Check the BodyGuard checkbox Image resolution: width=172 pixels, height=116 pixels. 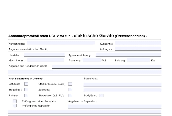pyautogui.click(x=102, y=95)
